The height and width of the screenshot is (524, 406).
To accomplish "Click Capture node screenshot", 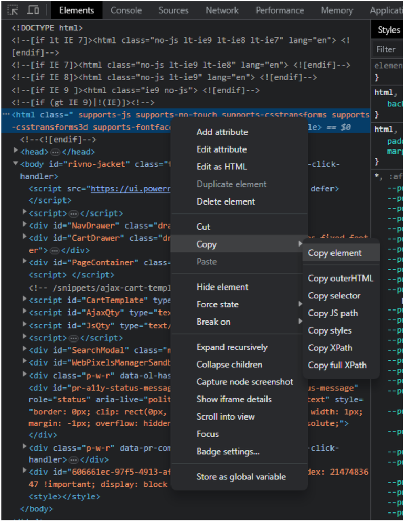I will (x=245, y=383).
